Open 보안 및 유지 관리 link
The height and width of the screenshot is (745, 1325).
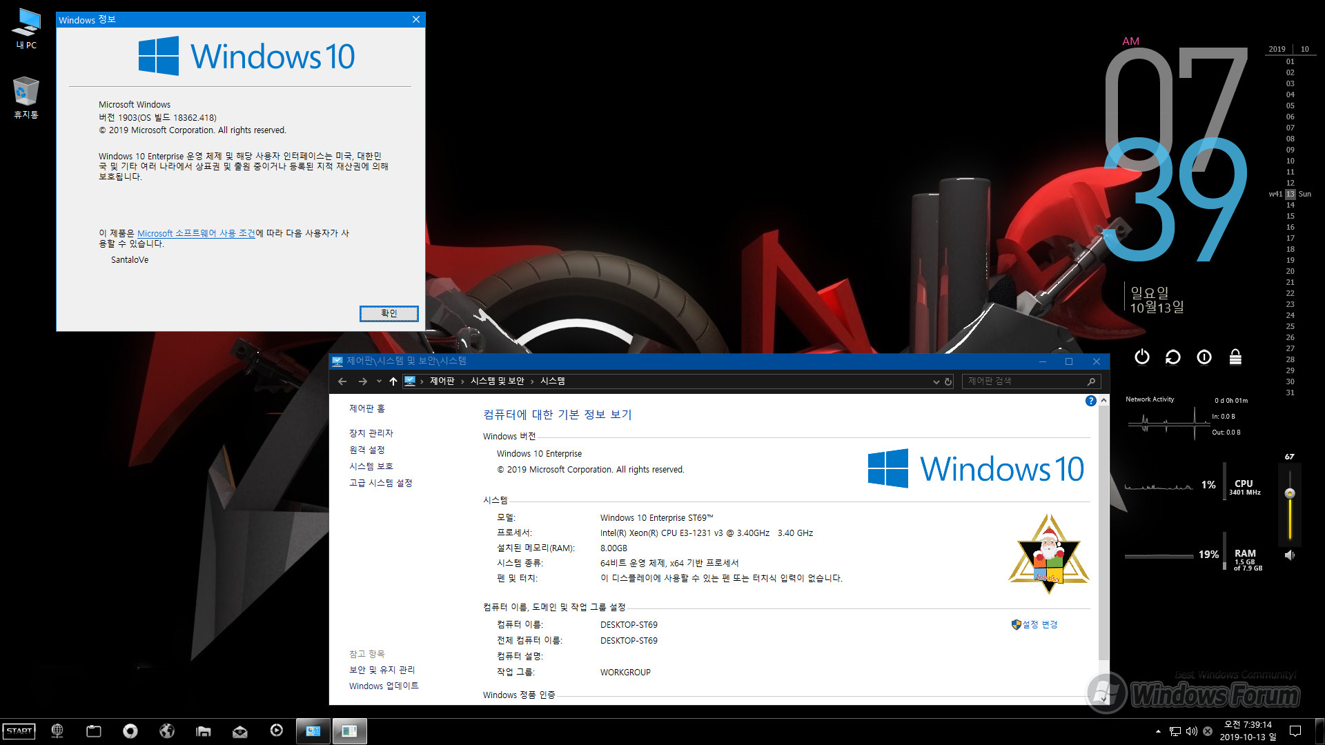tap(382, 670)
